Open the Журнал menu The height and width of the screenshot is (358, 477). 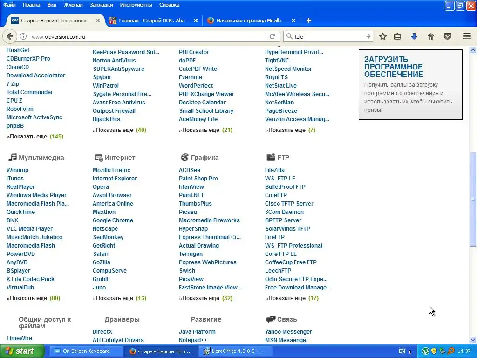[73, 5]
